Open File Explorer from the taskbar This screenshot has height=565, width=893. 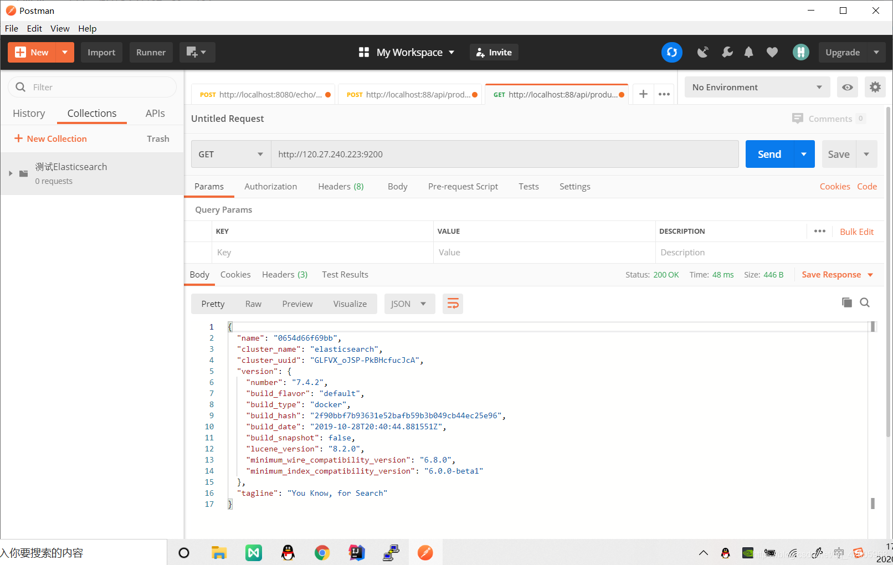219,553
